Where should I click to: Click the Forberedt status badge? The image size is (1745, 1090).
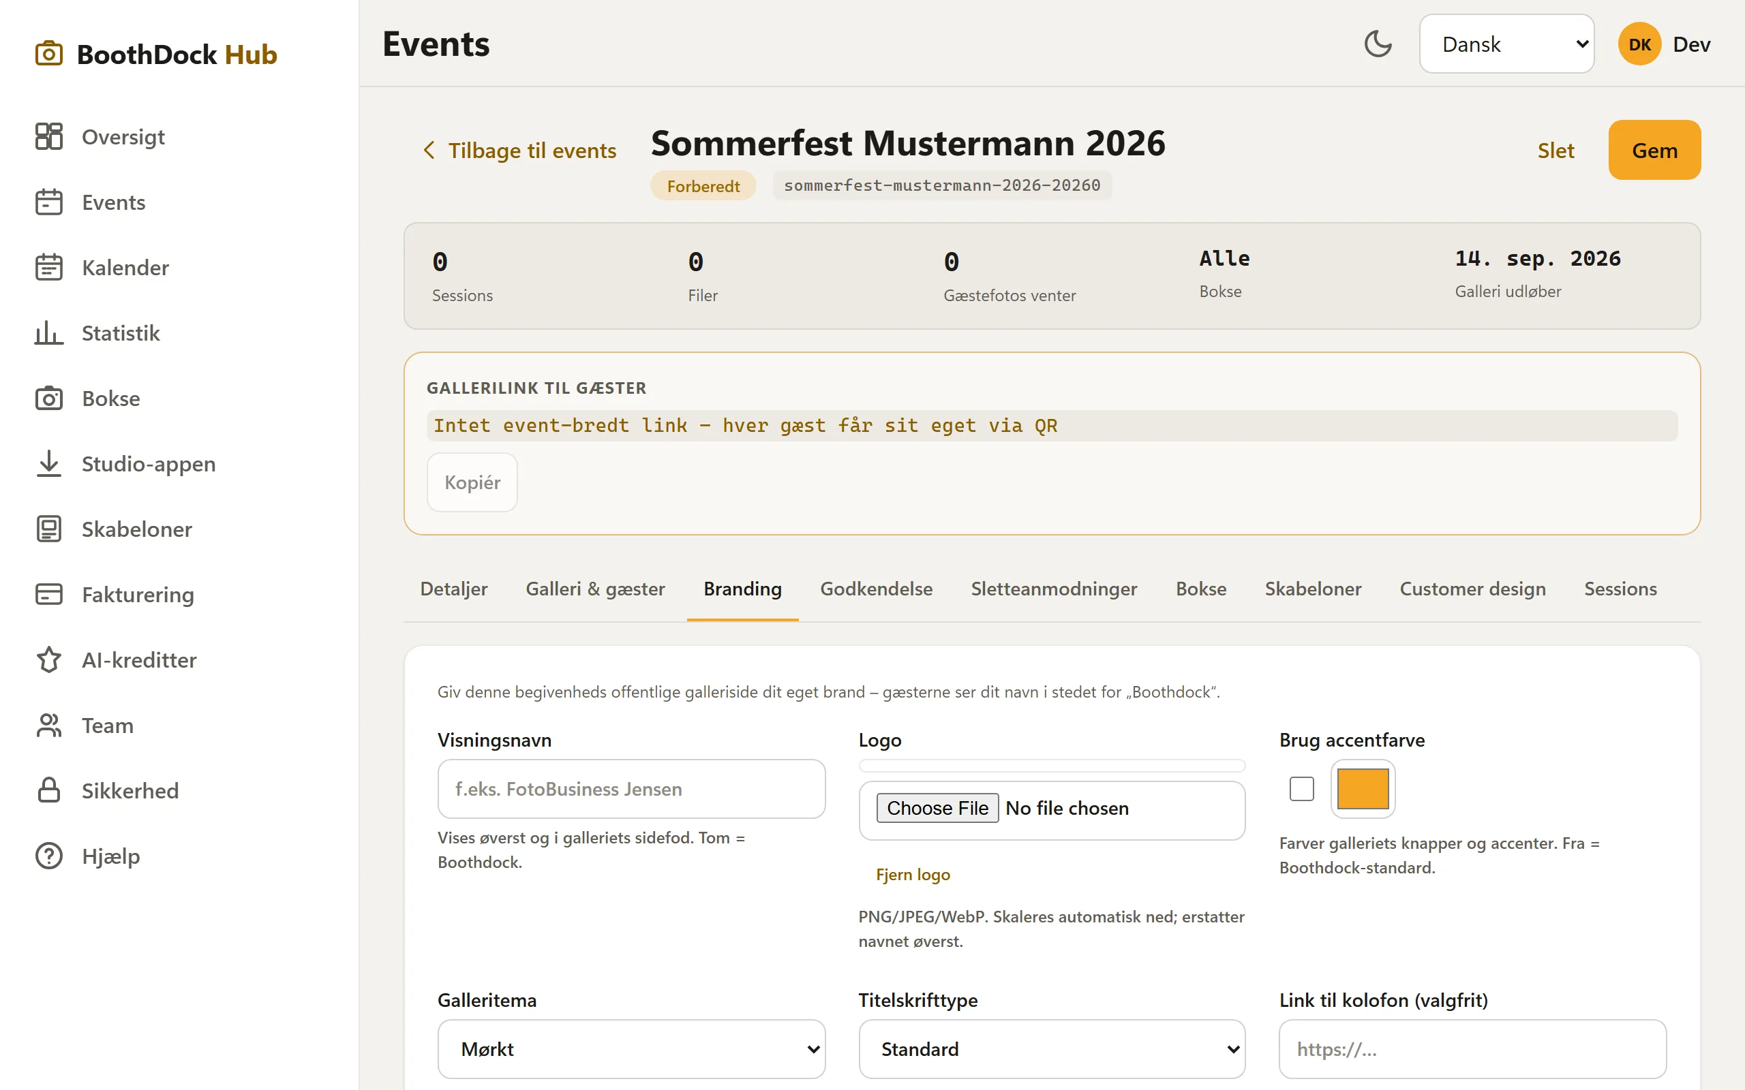pos(703,186)
